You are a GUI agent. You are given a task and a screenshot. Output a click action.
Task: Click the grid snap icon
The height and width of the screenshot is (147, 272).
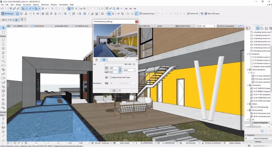[43, 9]
